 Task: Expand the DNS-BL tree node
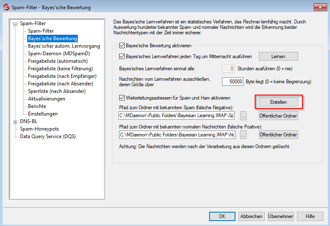15,122
